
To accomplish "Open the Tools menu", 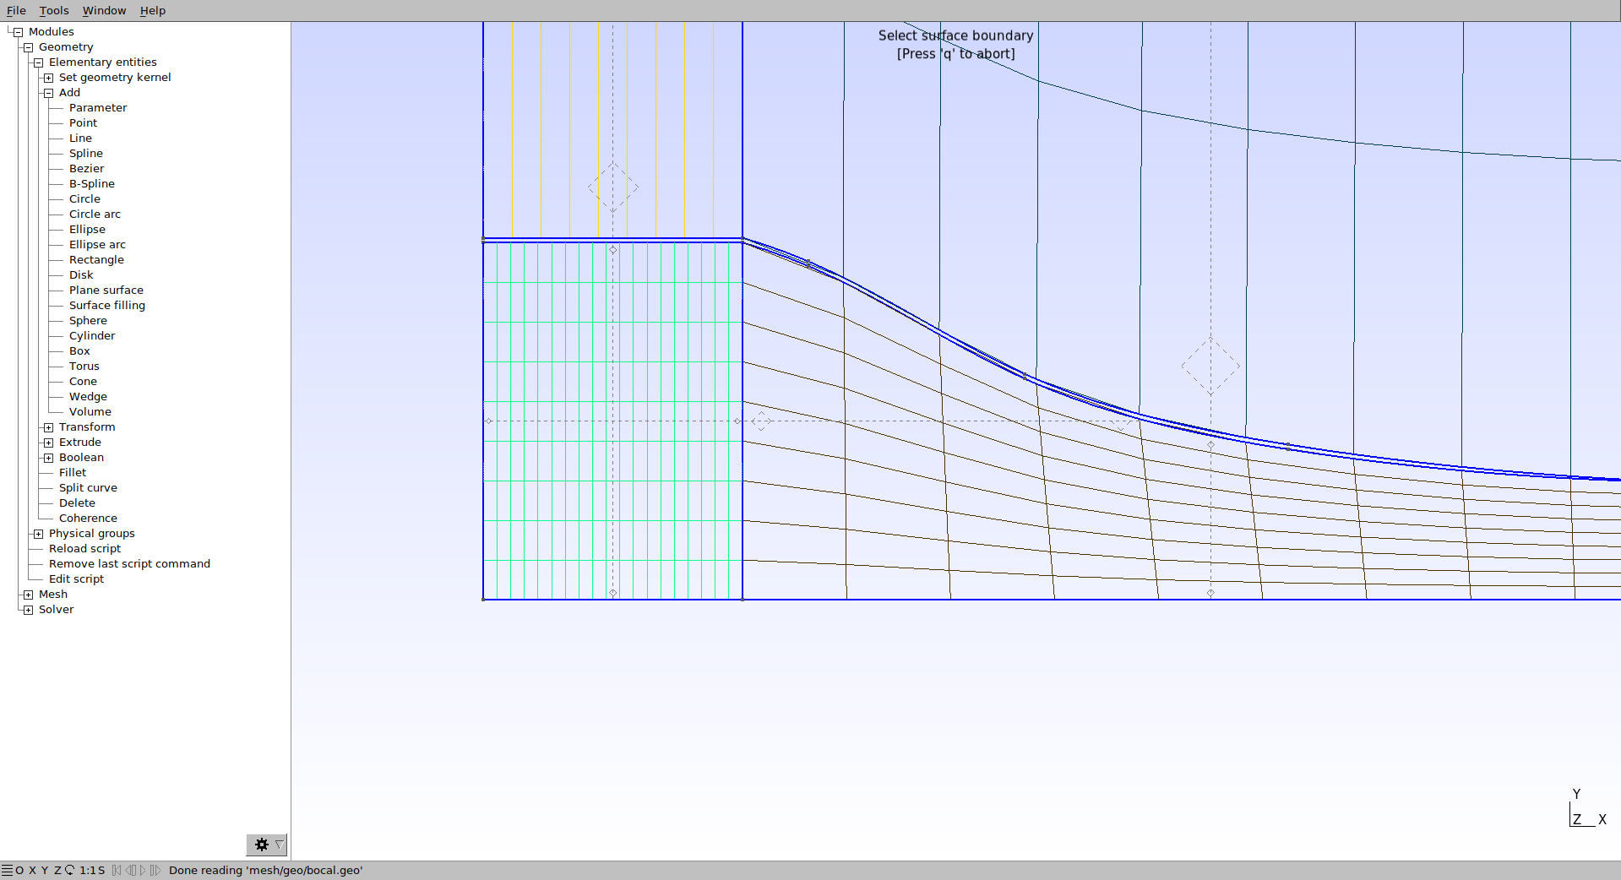I will (x=54, y=11).
